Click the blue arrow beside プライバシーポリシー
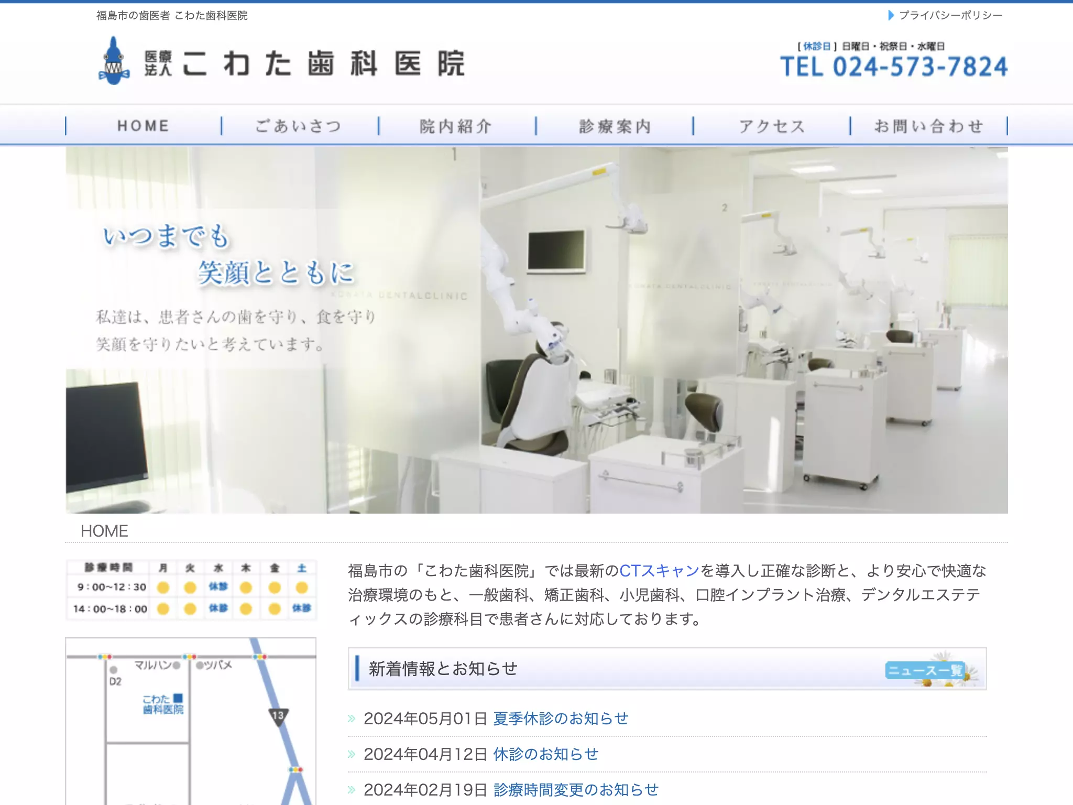The image size is (1073, 805). 891,15
